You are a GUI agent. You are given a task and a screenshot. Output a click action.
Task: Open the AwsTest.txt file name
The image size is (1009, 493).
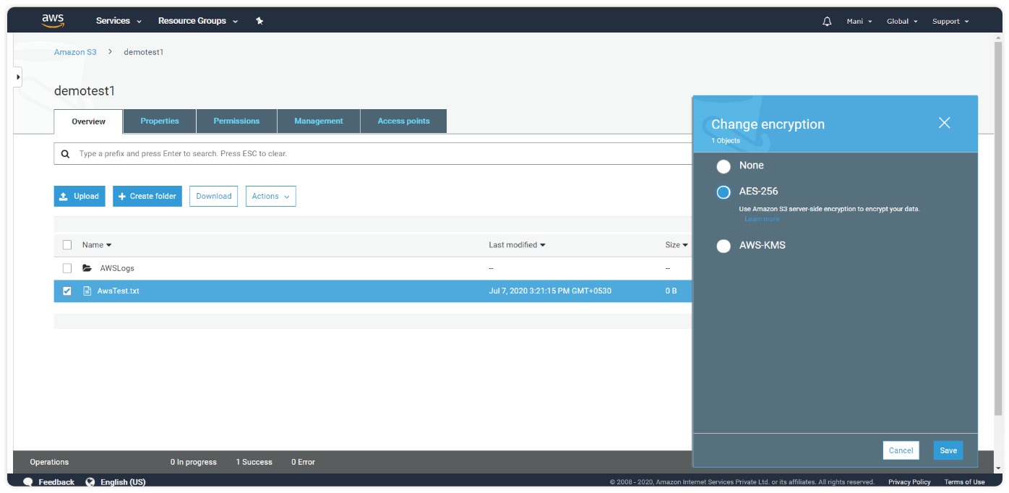(119, 291)
